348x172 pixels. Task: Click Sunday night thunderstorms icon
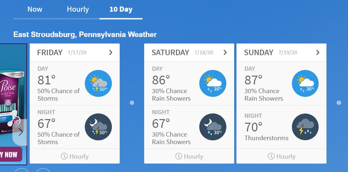305,127
